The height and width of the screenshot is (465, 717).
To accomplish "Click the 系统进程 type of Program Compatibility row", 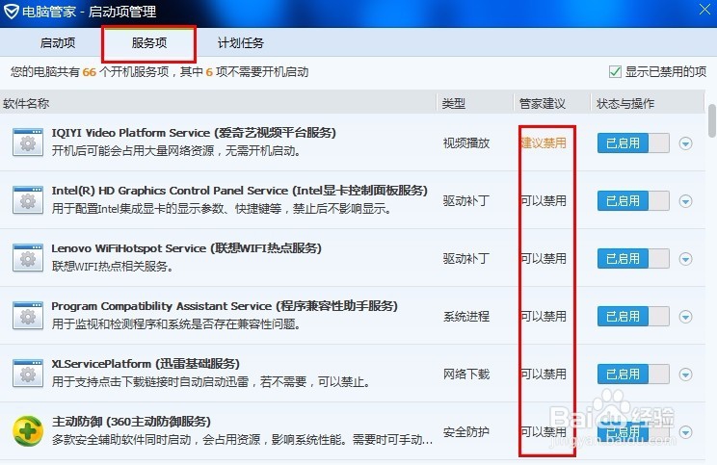I will 466,316.
